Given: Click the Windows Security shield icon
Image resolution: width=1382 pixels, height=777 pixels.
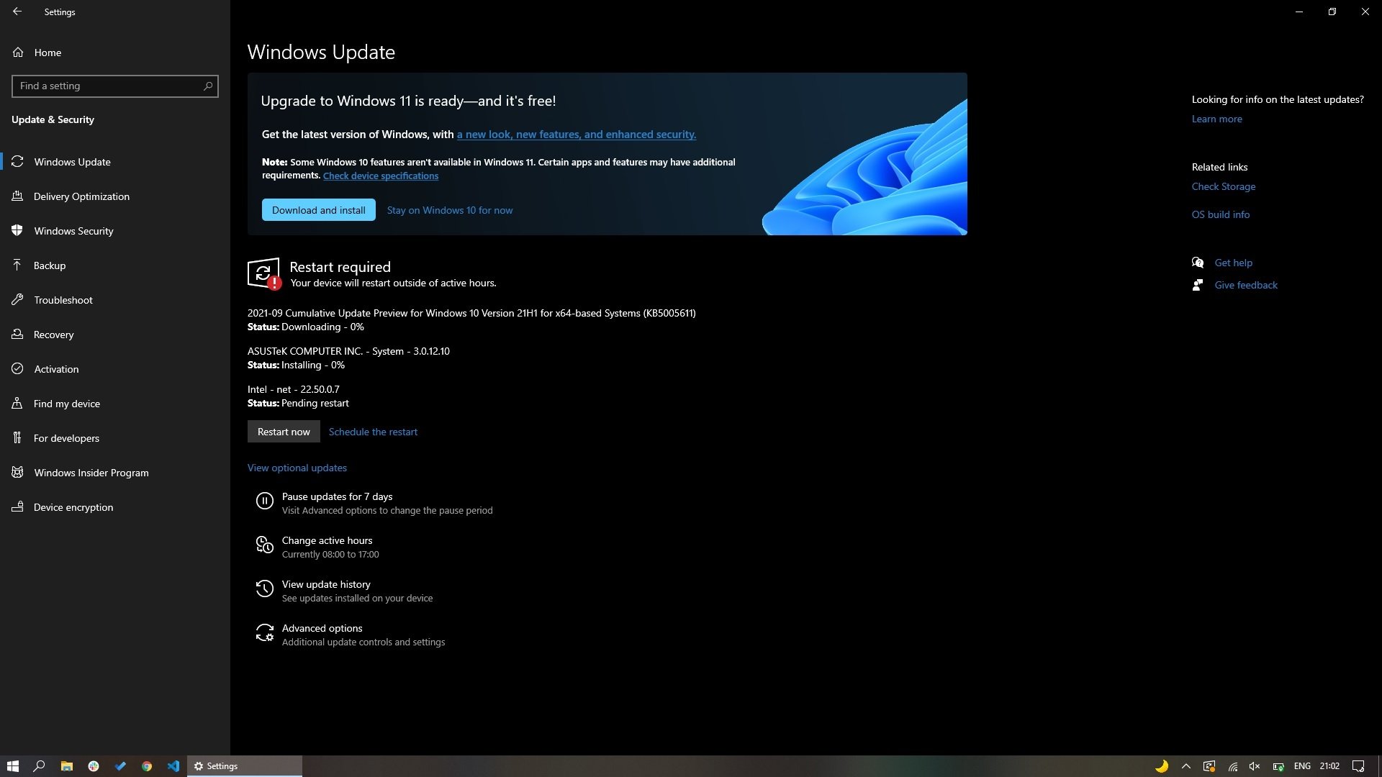Looking at the screenshot, I should [17, 230].
